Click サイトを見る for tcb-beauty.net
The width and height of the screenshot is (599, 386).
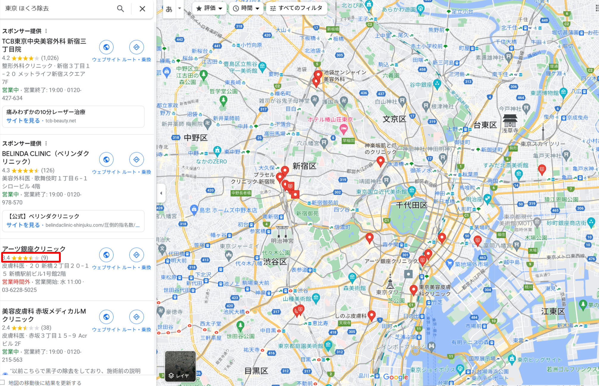23,121
